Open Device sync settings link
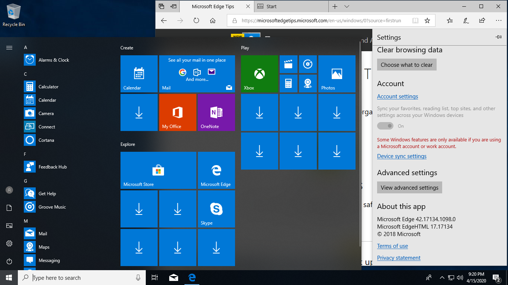508x285 pixels. 402,156
